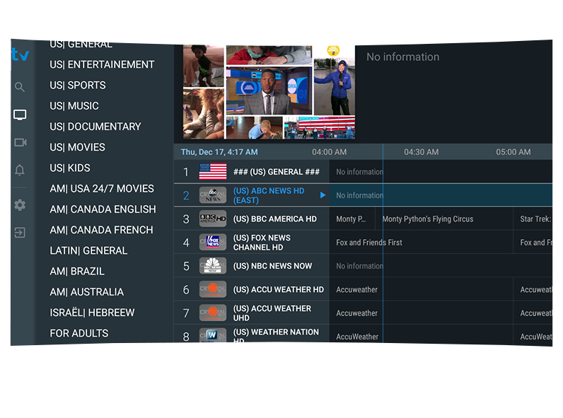
Task: Open the AM| CANADA FRENCH category
Action: 101,230
